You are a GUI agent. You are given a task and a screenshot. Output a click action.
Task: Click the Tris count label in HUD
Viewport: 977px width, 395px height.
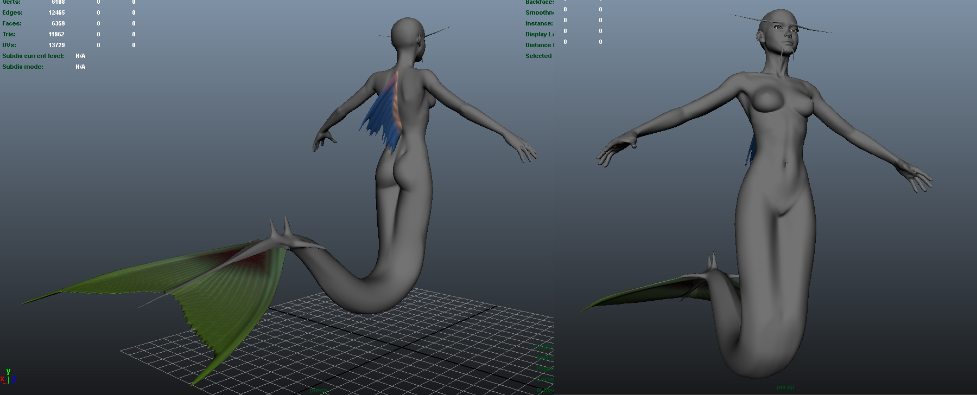[x=9, y=34]
